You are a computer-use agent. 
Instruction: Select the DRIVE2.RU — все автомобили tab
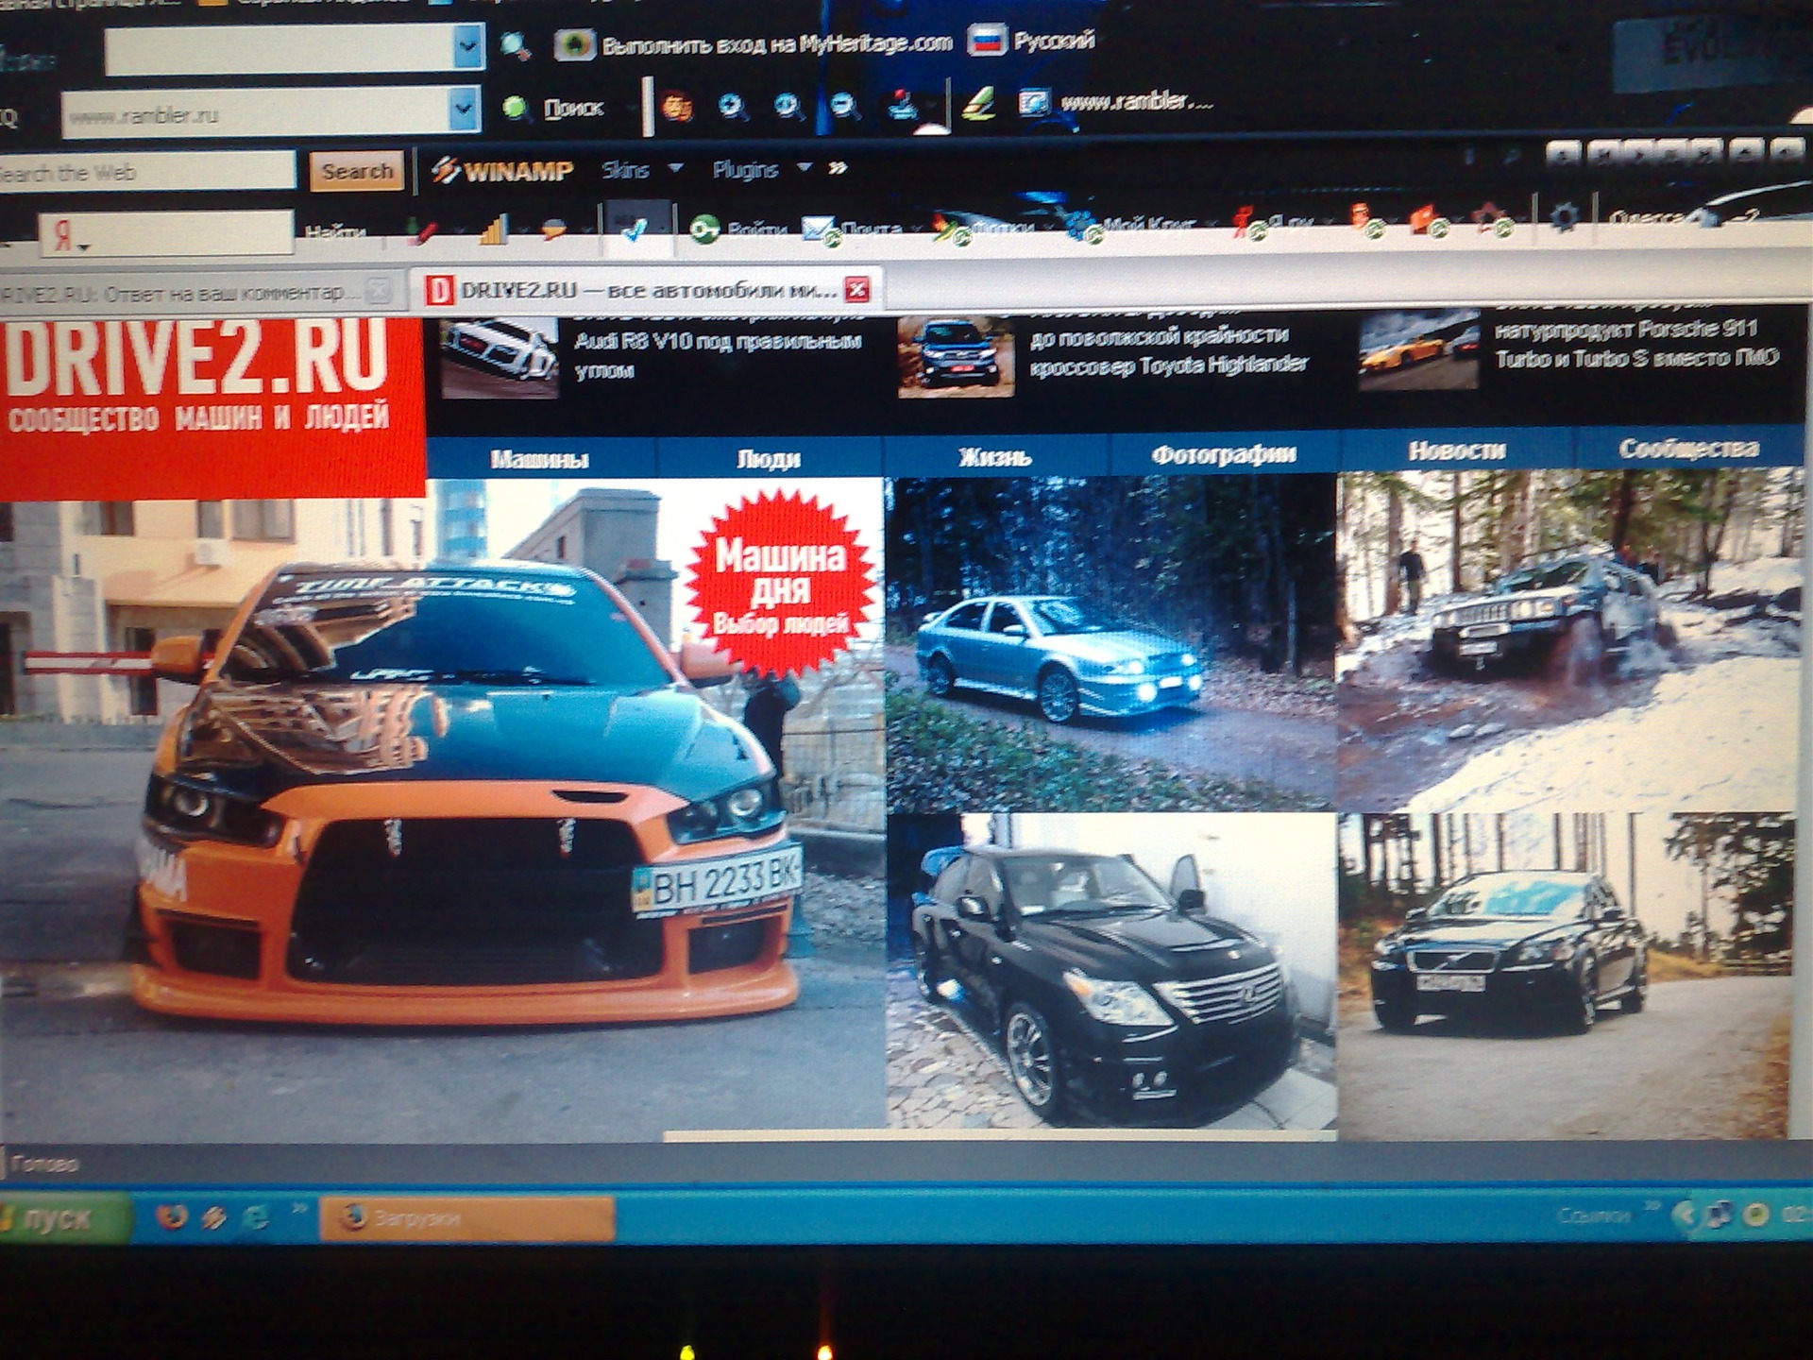(648, 290)
